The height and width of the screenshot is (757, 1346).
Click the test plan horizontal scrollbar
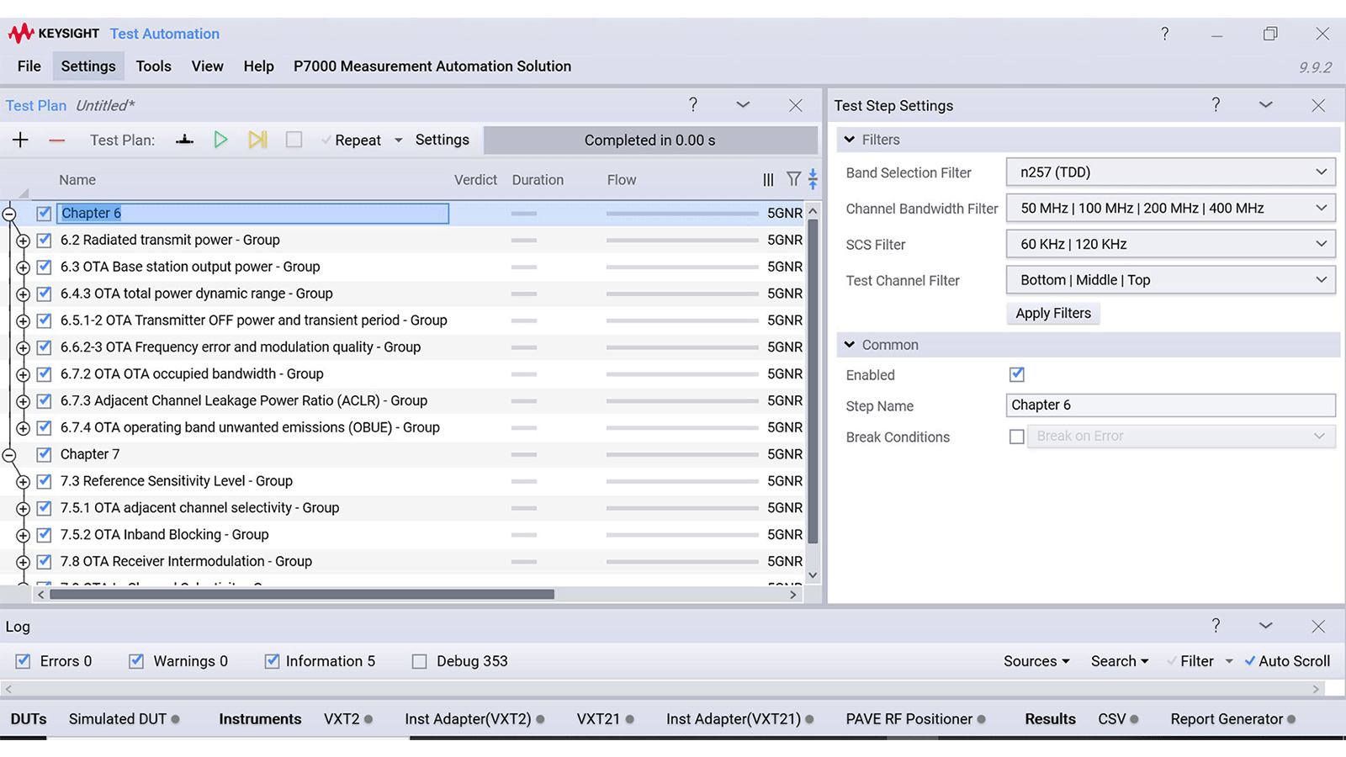301,595
